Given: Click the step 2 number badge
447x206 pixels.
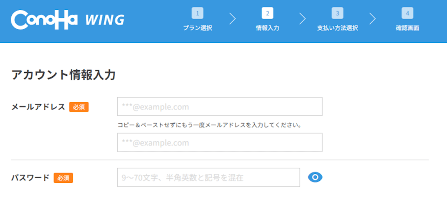Looking at the screenshot, I should 267,13.
